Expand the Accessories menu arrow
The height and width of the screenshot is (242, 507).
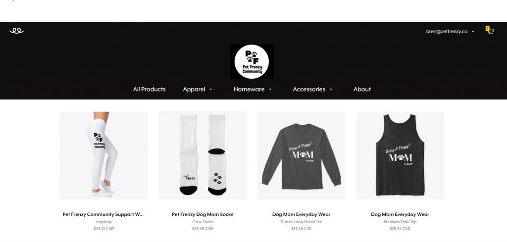coord(330,90)
